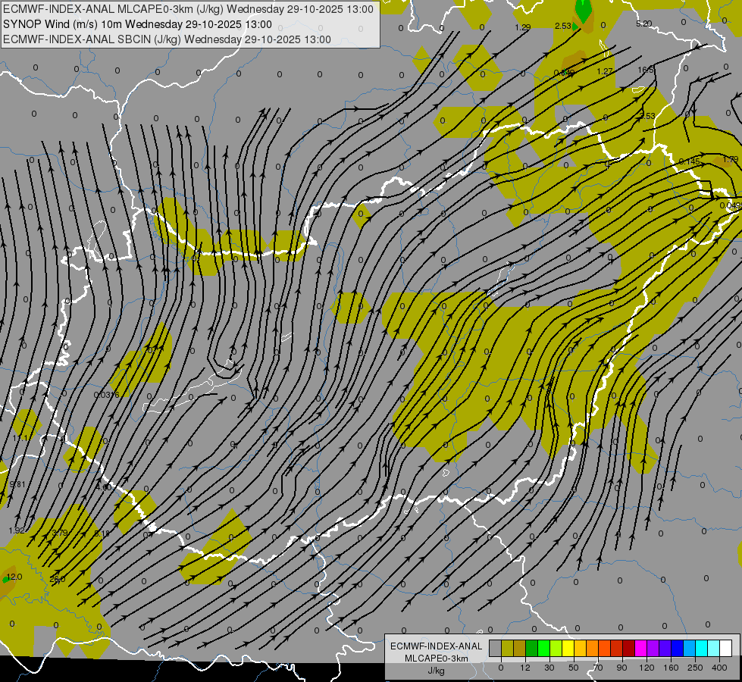Select the dark green legend color box
This screenshot has width=742, height=682.
point(532,648)
